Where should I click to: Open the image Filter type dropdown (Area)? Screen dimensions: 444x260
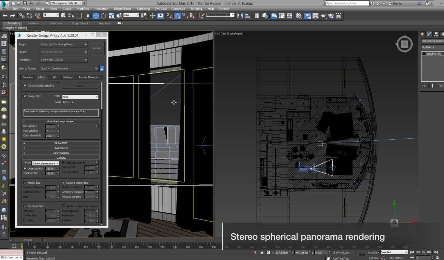coord(80,97)
